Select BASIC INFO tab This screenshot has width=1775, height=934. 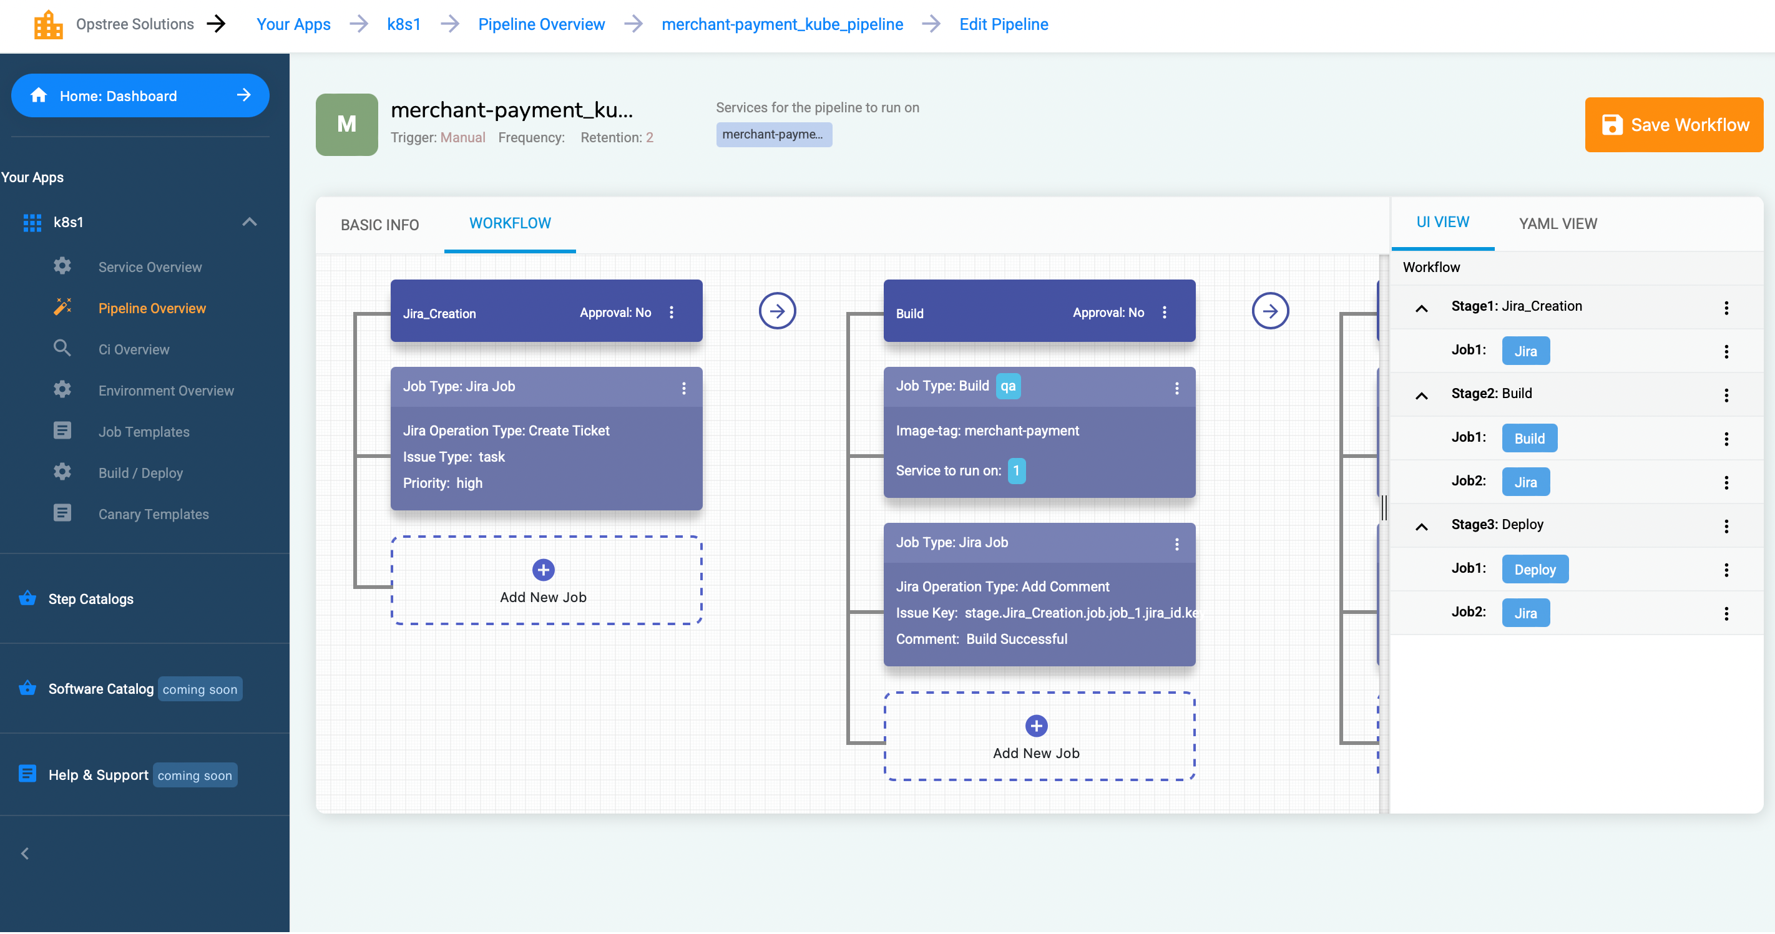click(380, 223)
